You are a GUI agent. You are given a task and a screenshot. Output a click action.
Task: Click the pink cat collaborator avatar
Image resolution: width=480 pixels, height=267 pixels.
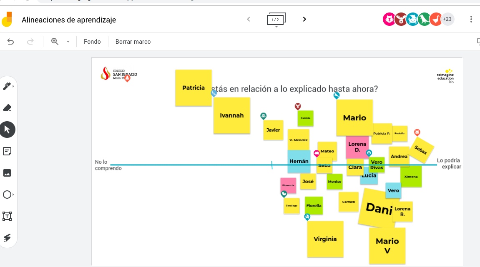tap(389, 19)
